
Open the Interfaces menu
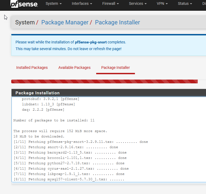pyautogui.click(x=82, y=3)
